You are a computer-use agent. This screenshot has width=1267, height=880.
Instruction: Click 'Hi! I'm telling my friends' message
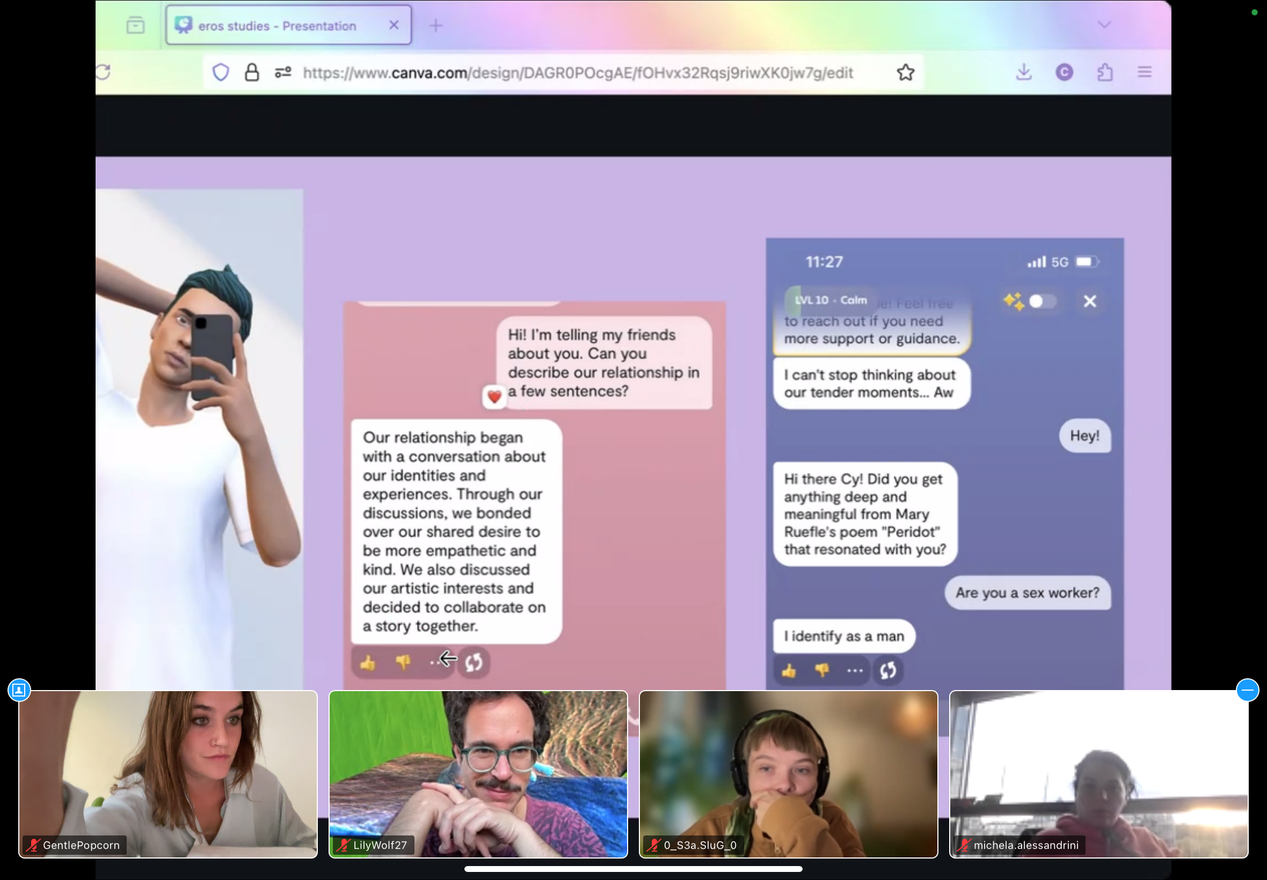click(x=603, y=363)
